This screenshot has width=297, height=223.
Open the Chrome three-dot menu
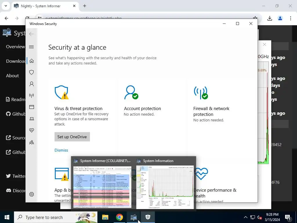(x=291, y=18)
